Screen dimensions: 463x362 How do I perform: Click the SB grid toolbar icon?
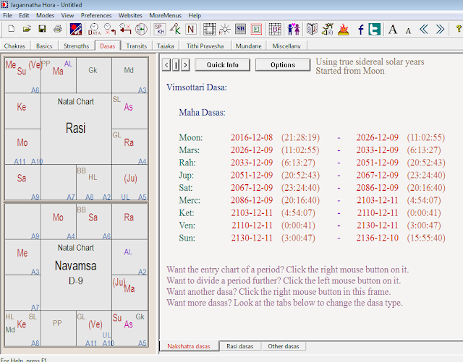tap(240, 29)
